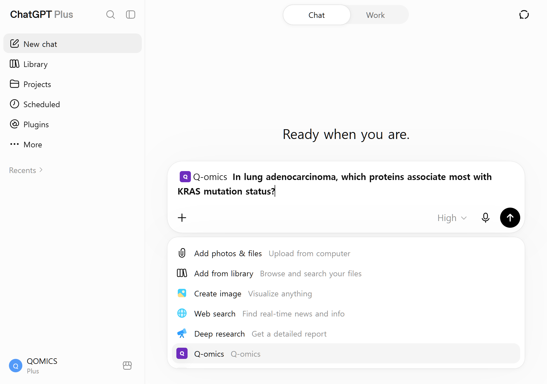
Task: Open the temporary chat icon at top right
Action: click(x=524, y=15)
